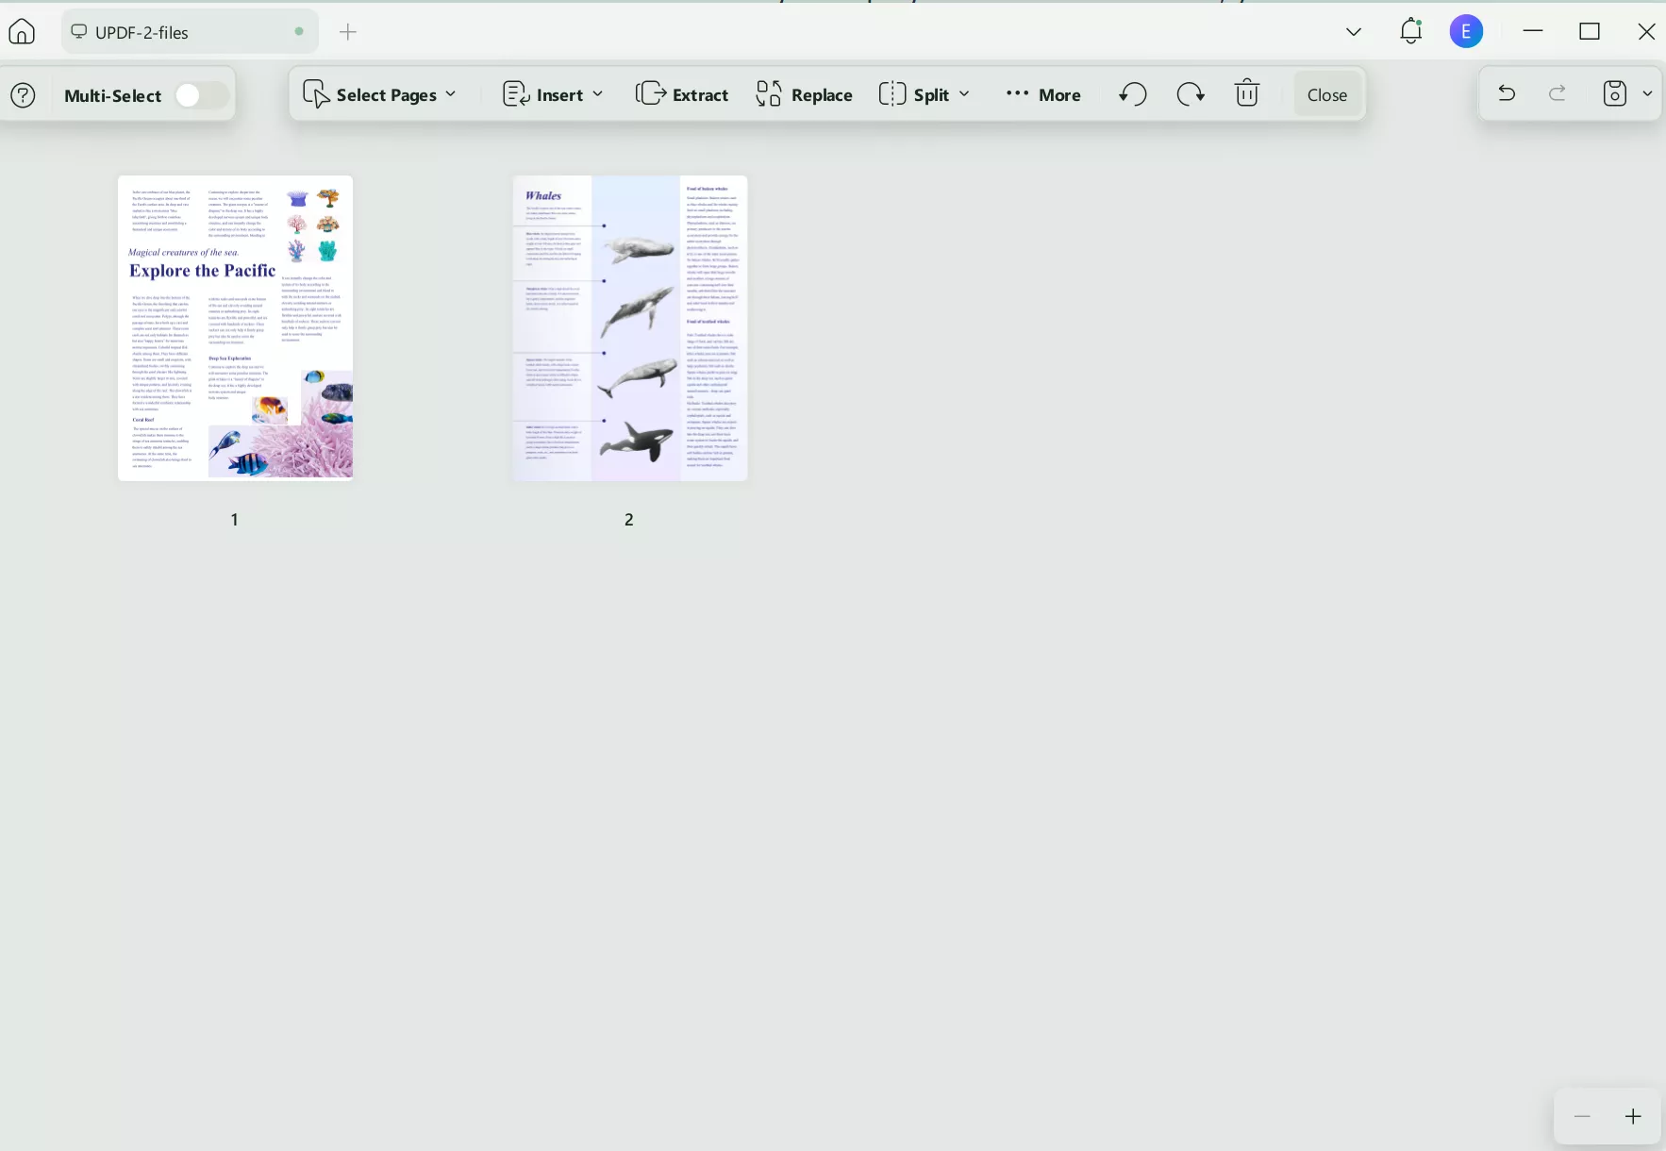Add a new tab with plus
Image resolution: width=1666 pixels, height=1151 pixels.
348,32
